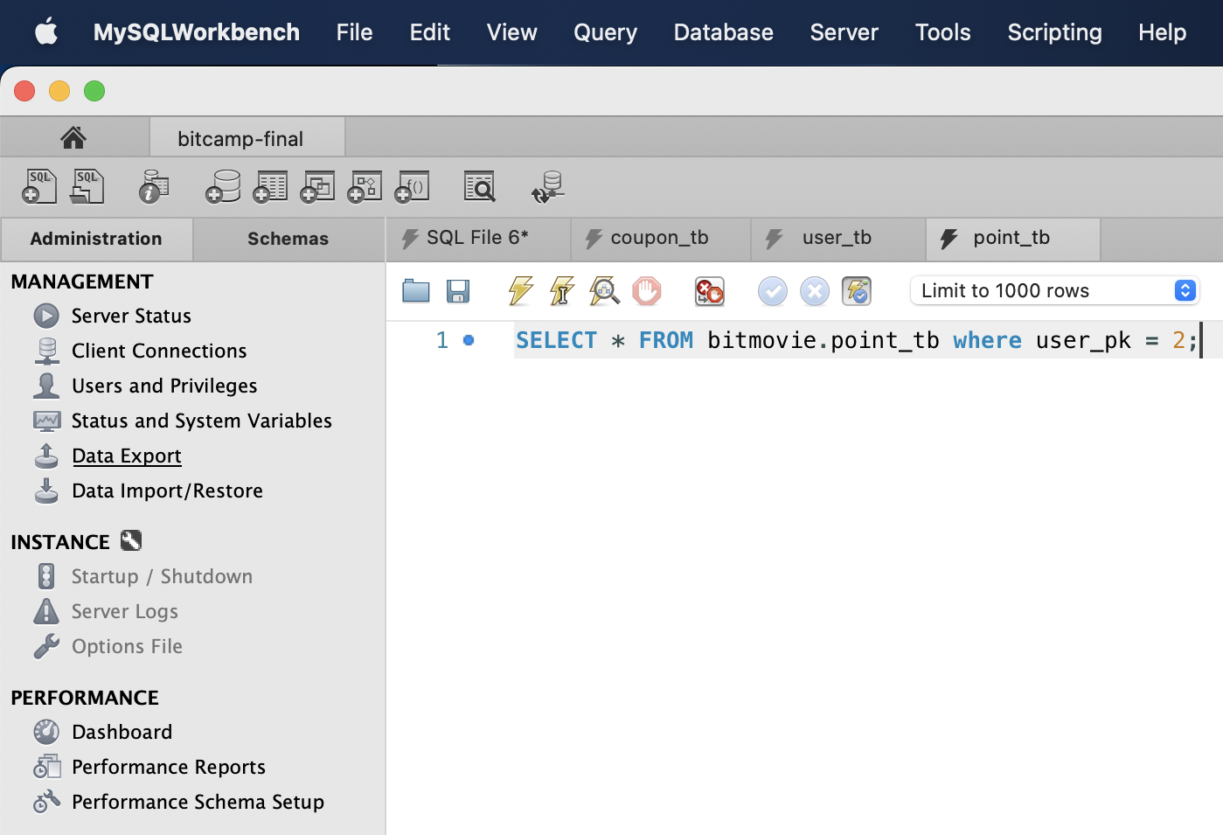Screen dimensions: 1223x835
Task: Execute statement under cursor icon
Action: click(562, 291)
